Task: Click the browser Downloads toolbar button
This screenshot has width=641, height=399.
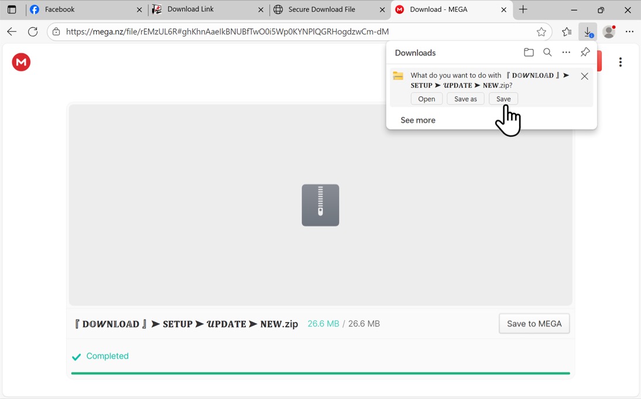Action: coord(588,32)
